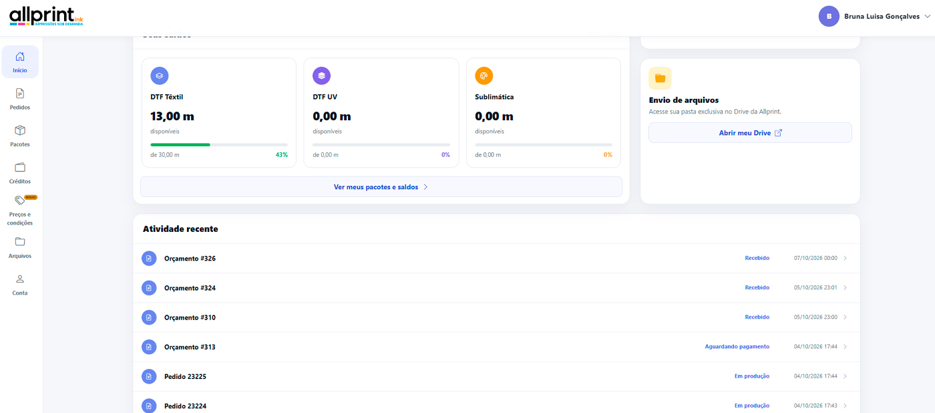Click the Sublimática orange icon
Viewport: 935px width, 413px height.
click(484, 76)
